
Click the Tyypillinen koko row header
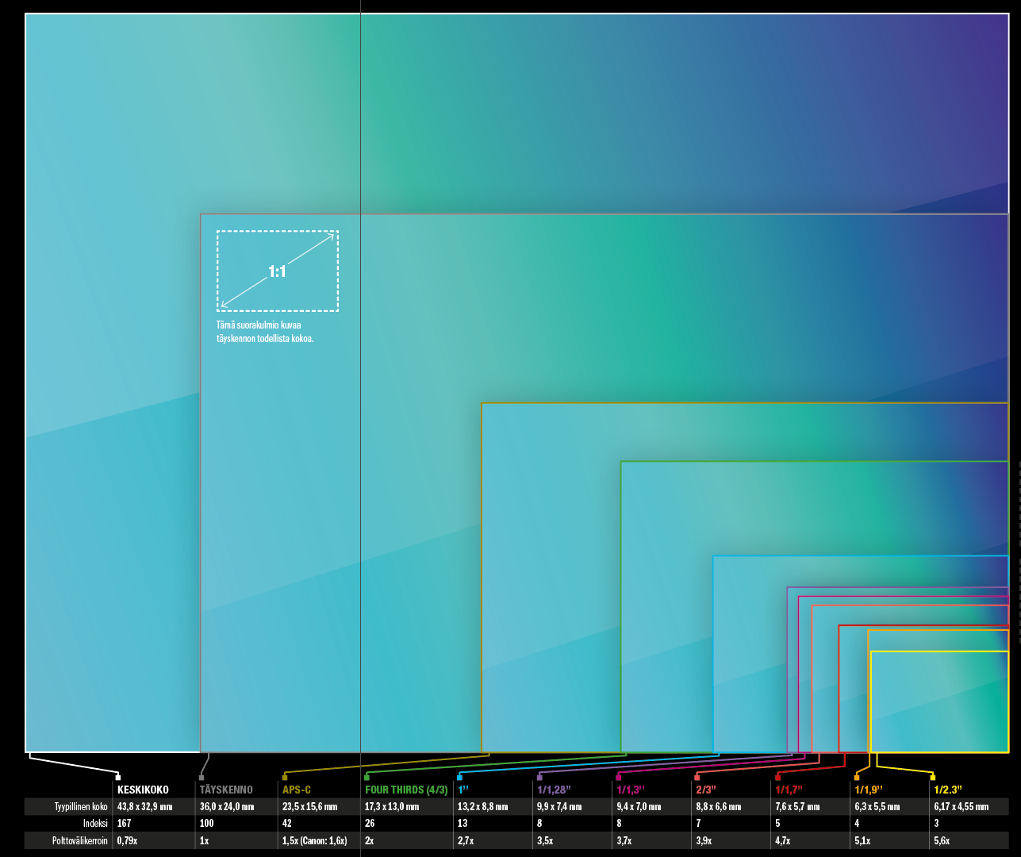click(x=81, y=806)
